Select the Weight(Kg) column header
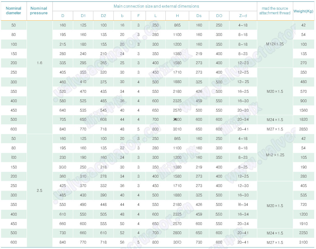Screen dimensions: 316x249 [x=304, y=11]
